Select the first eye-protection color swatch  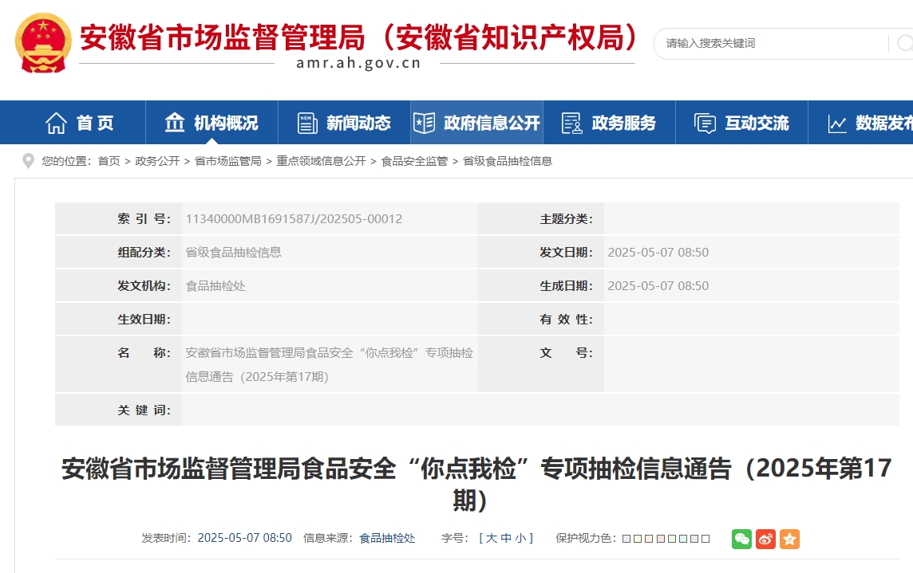[626, 539]
